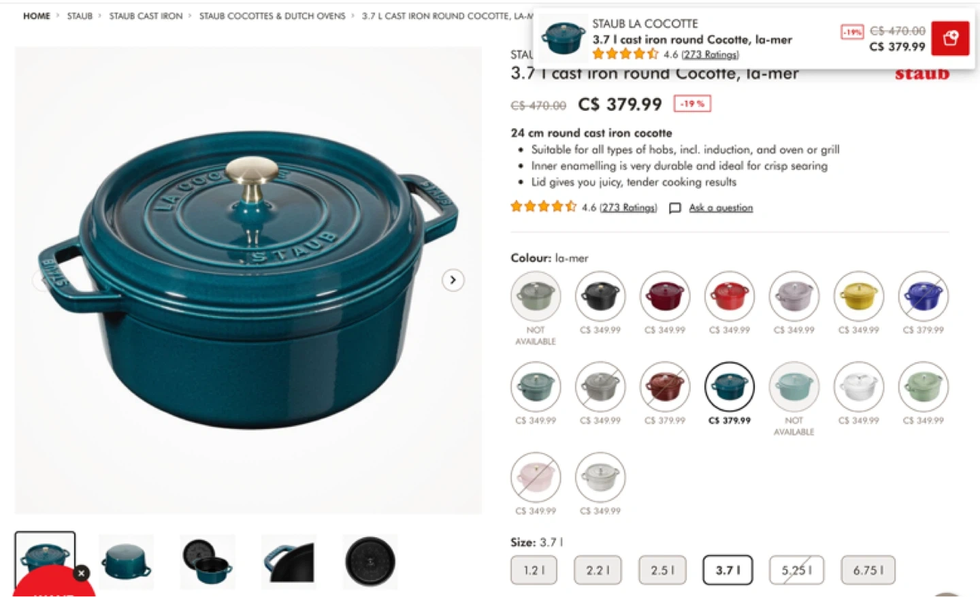Open thumbnail showing cocotte with lid off
This screenshot has width=980, height=597.
pos(208,562)
